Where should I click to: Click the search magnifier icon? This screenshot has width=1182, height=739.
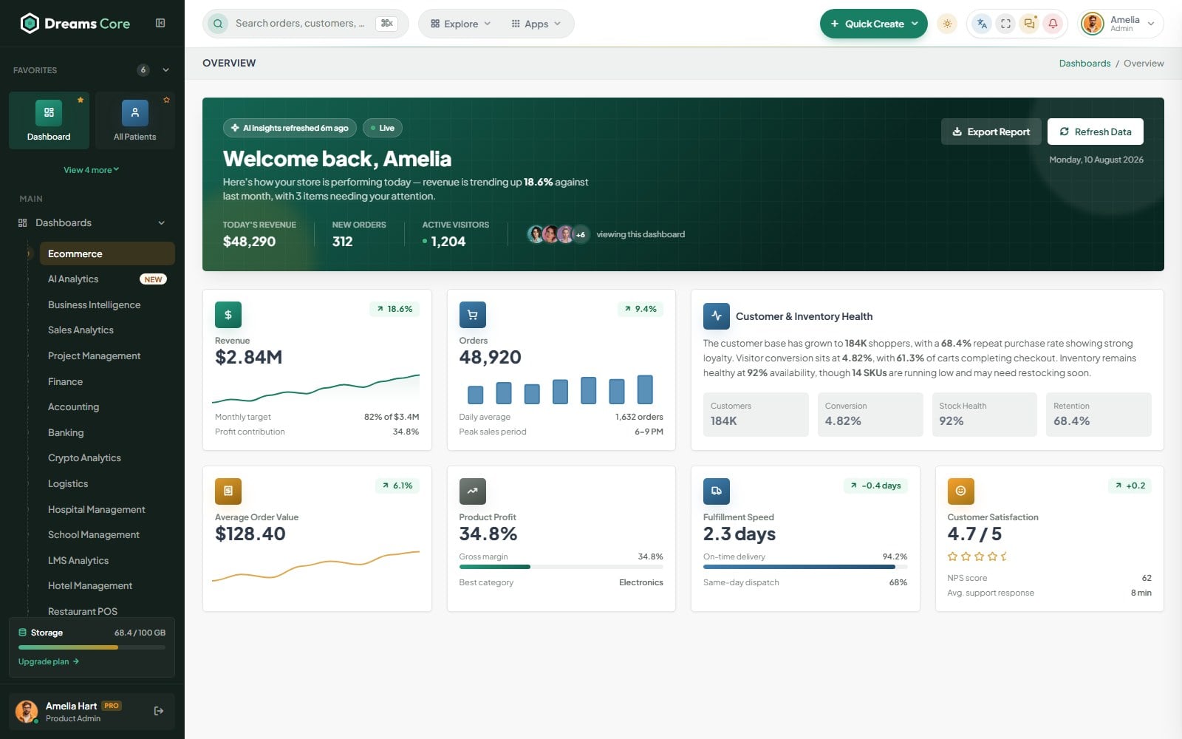coord(218,24)
